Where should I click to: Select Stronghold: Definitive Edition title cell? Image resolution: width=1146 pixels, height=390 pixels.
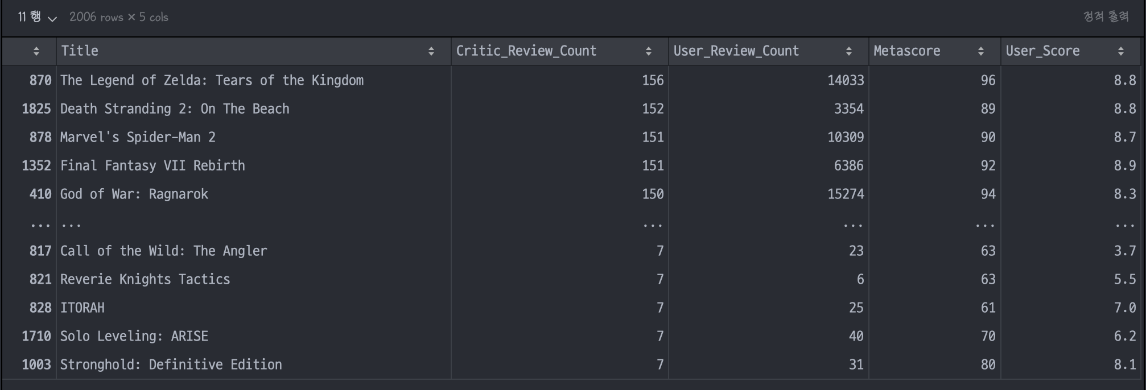coord(253,364)
